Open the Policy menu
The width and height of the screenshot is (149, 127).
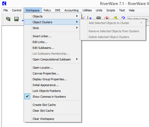pyautogui.click(x=47, y=10)
